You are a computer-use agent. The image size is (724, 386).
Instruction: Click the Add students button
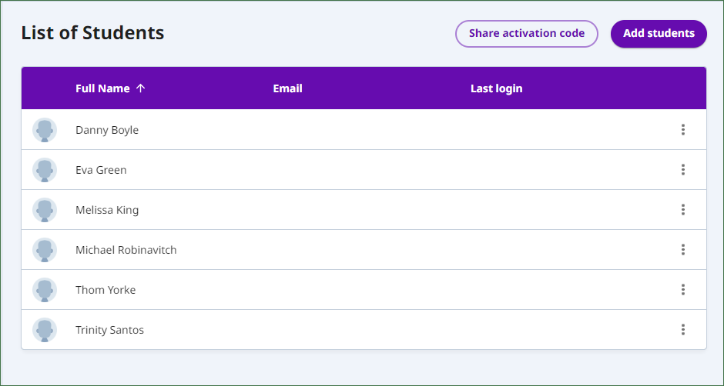(x=659, y=34)
